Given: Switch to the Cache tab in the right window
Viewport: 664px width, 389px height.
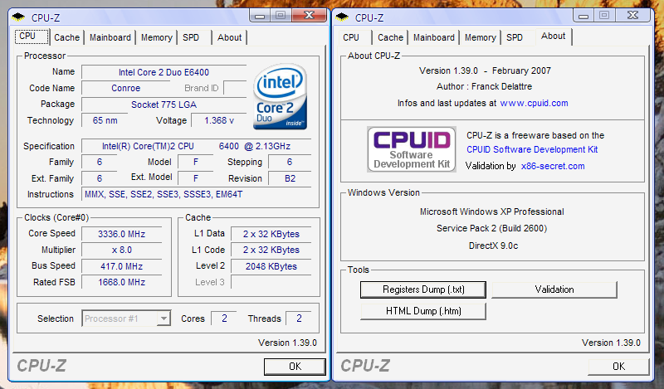Looking at the screenshot, I should coord(390,37).
